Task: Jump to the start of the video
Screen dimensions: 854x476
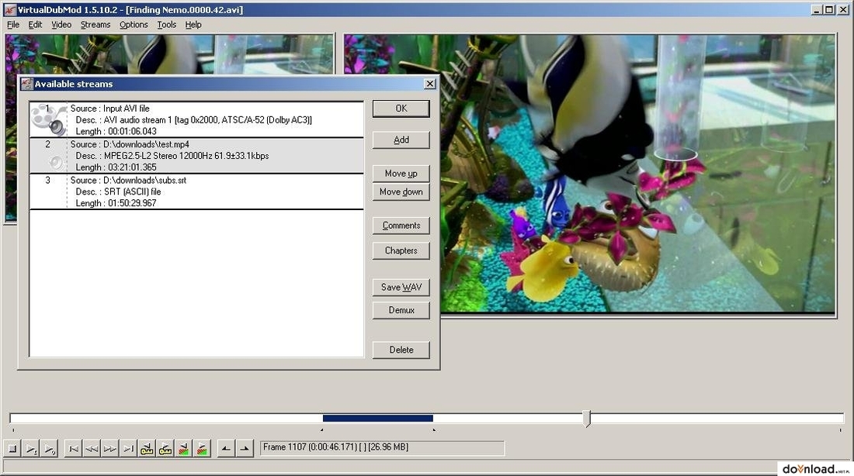Action: pyautogui.click(x=74, y=449)
